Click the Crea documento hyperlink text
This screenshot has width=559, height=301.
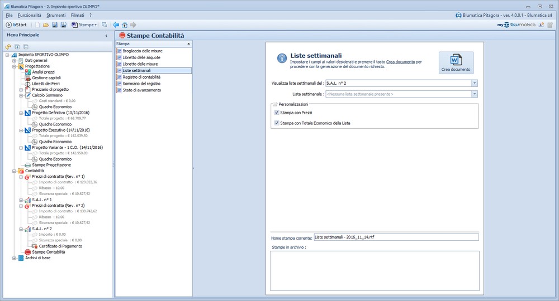pos(400,62)
